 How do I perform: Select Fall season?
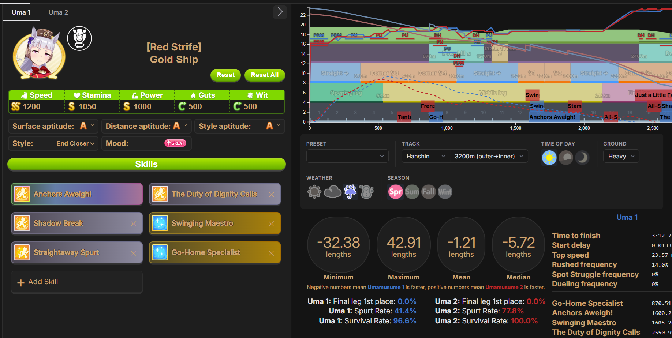click(428, 192)
